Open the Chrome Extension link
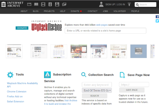Viewport: 159px width, 105px height. click(x=17, y=92)
